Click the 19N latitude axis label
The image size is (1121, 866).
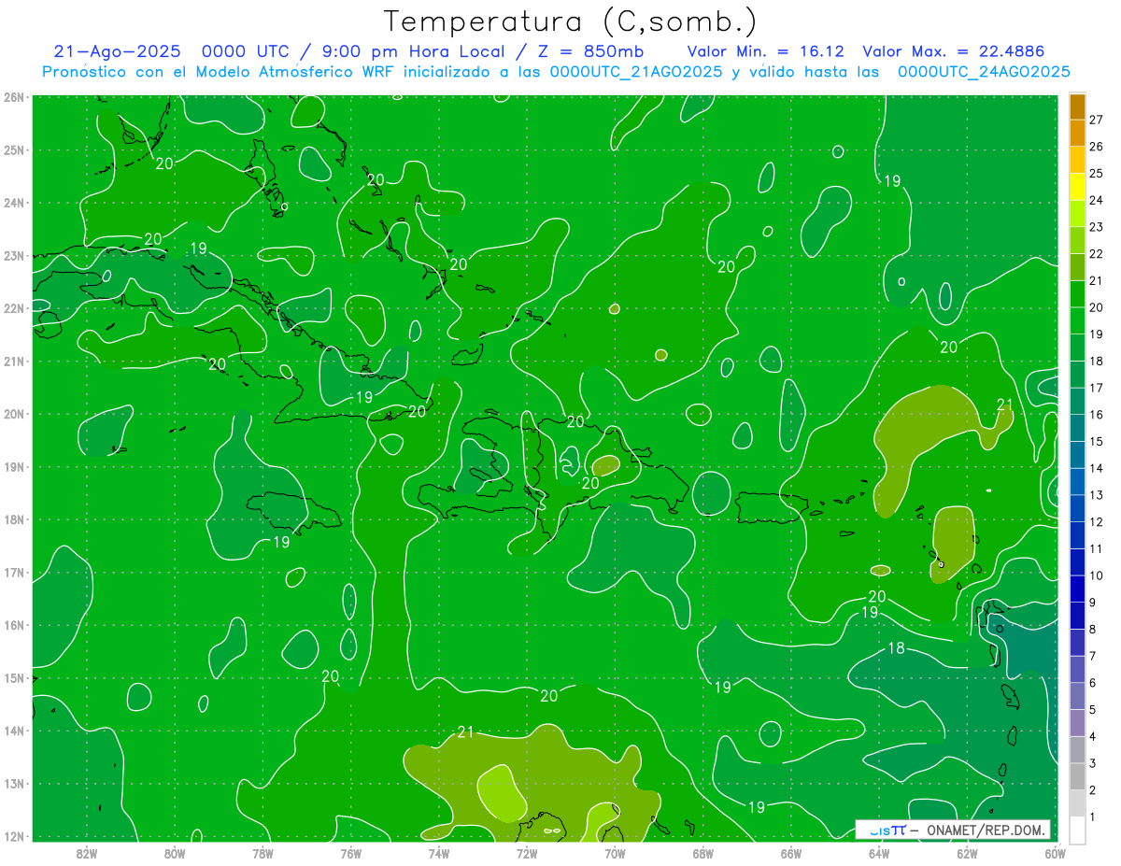pyautogui.click(x=14, y=467)
